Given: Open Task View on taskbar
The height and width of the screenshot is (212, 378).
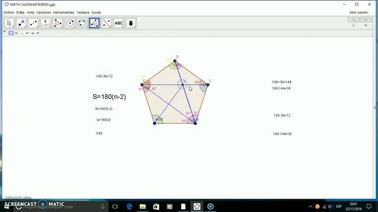Looking at the screenshot, I should (115, 207).
